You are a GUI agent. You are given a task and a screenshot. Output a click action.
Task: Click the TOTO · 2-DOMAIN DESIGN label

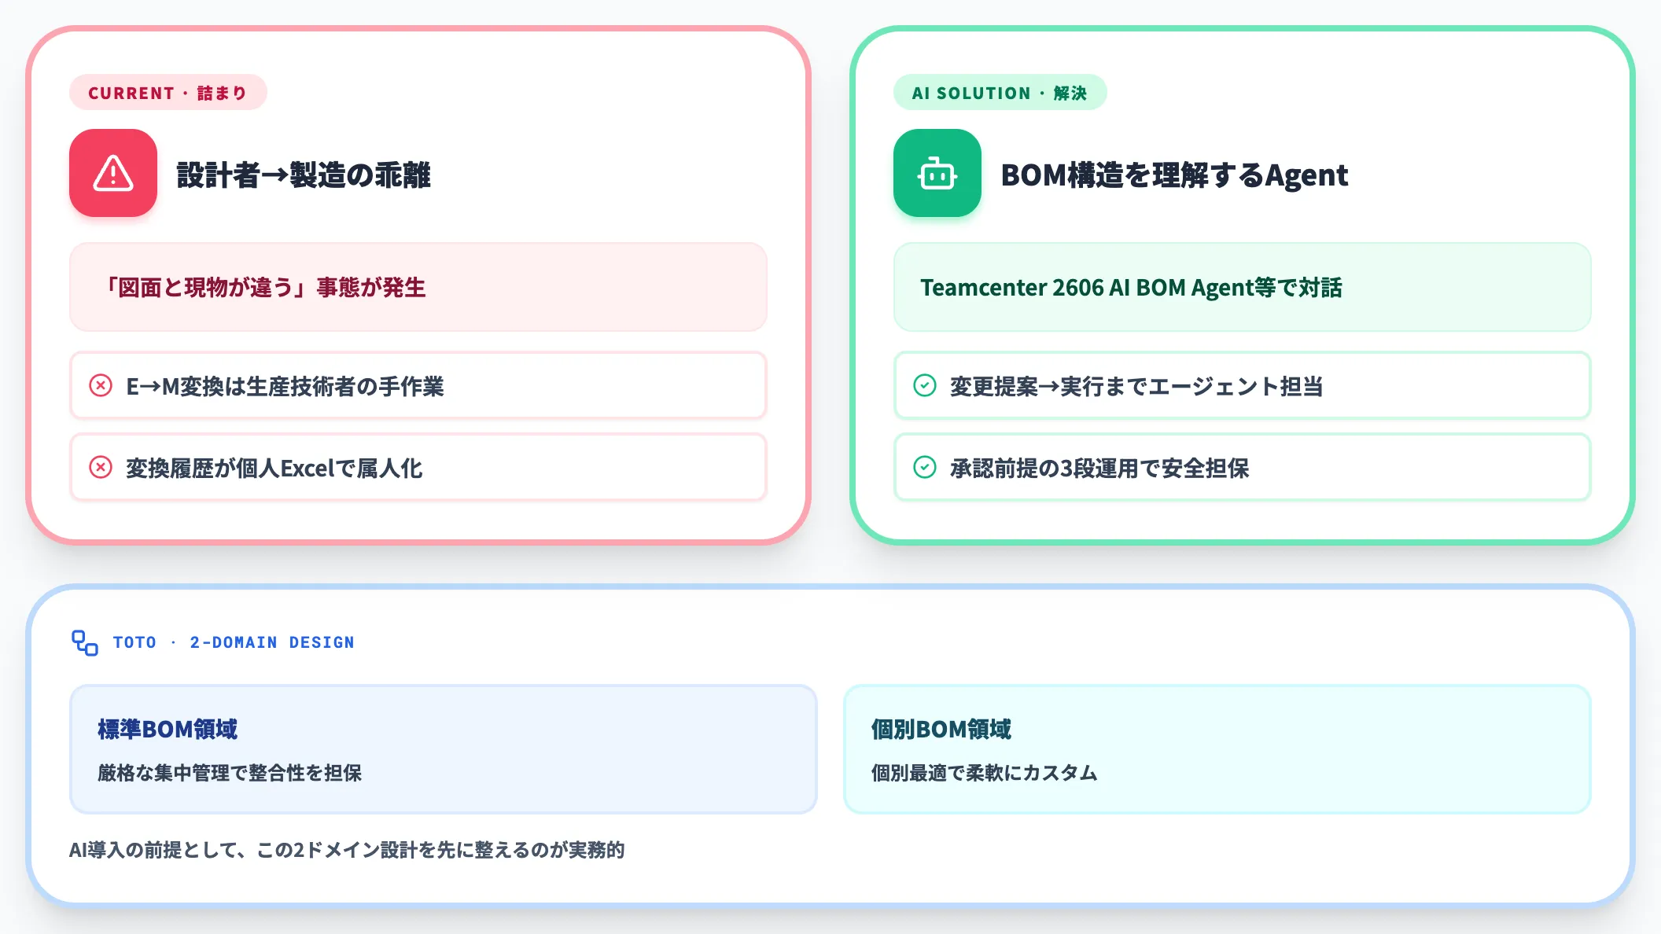tap(234, 642)
